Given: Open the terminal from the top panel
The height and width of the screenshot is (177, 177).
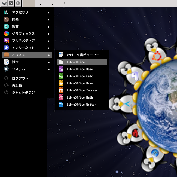Looking at the screenshot, I should [x=11, y=3].
